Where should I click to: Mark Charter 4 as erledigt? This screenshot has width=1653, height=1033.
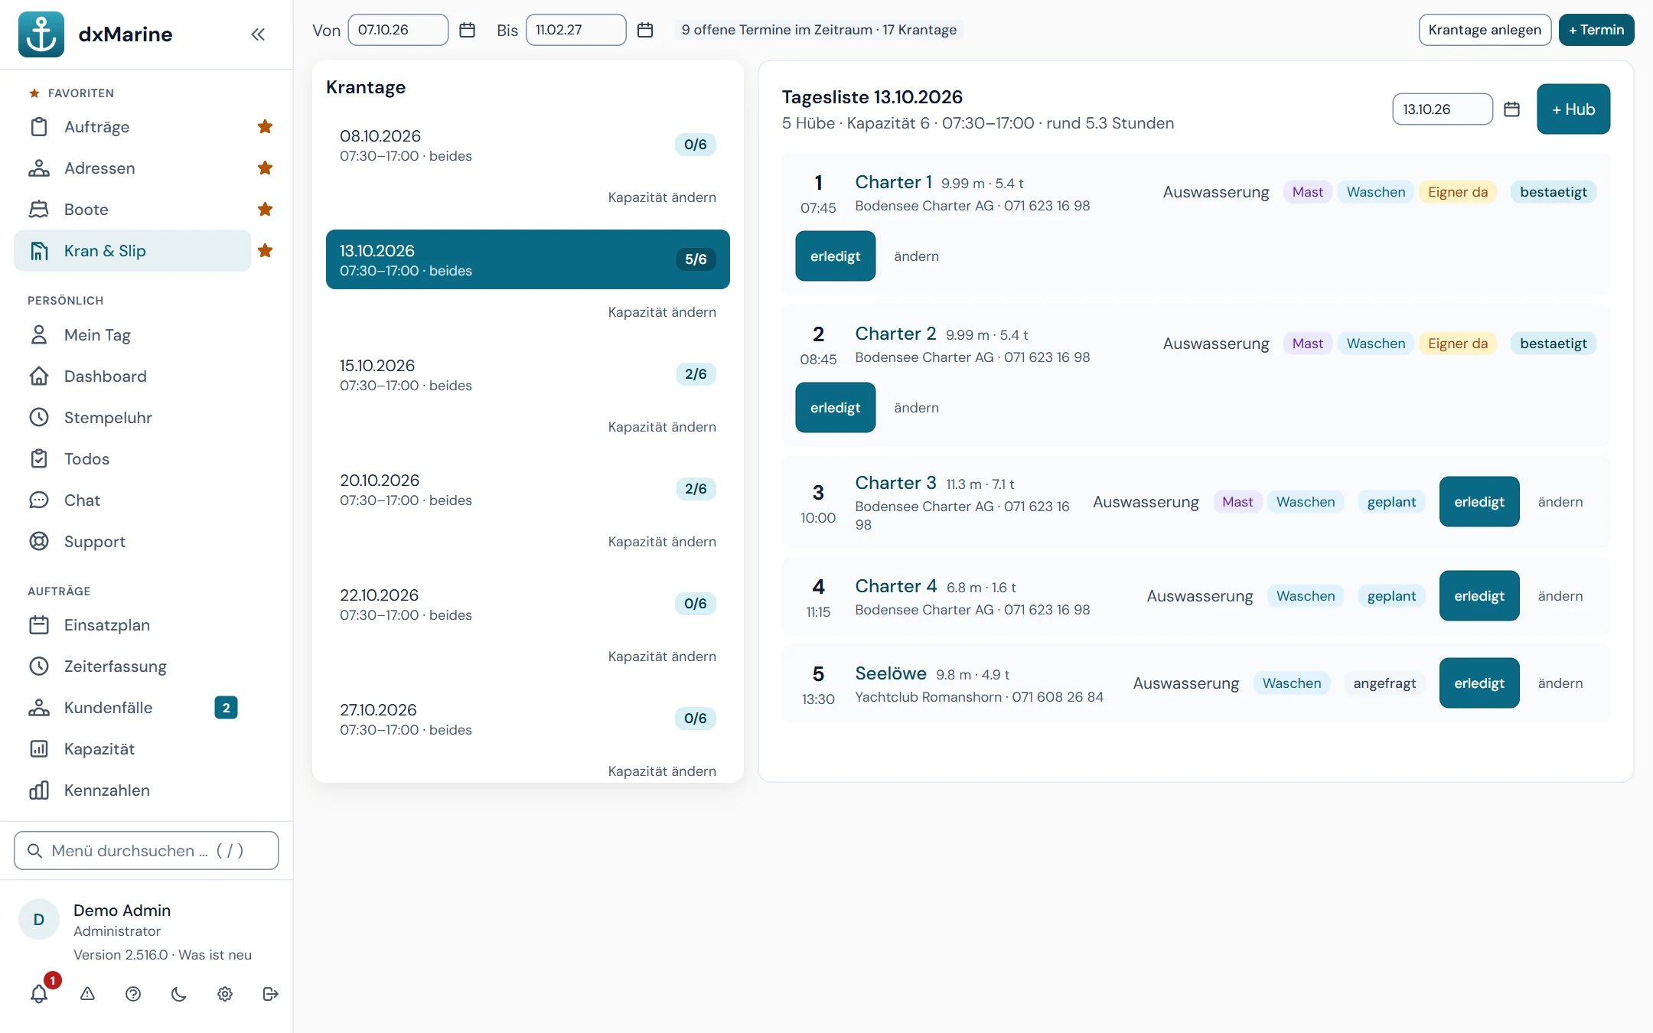[1479, 596]
